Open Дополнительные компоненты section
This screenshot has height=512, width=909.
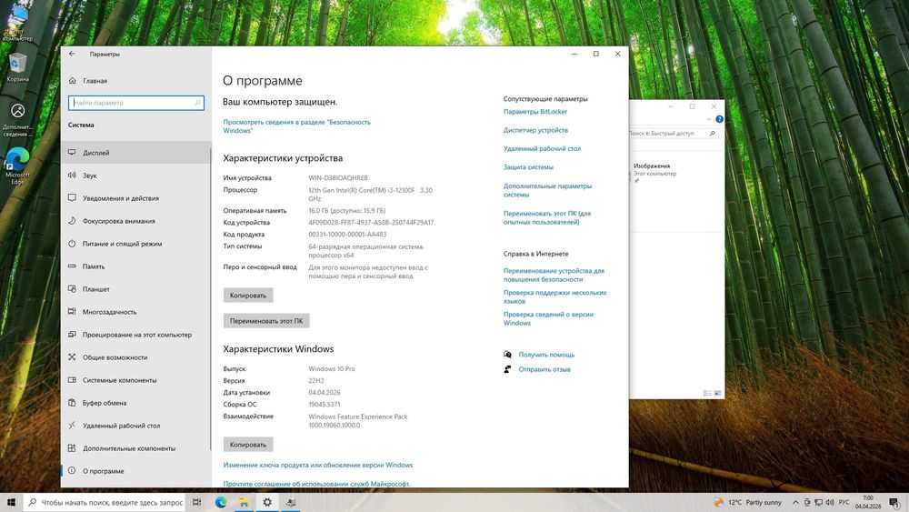click(135, 448)
